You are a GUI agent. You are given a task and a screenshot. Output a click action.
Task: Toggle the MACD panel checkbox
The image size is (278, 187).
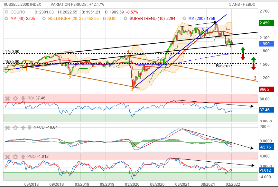255,127
